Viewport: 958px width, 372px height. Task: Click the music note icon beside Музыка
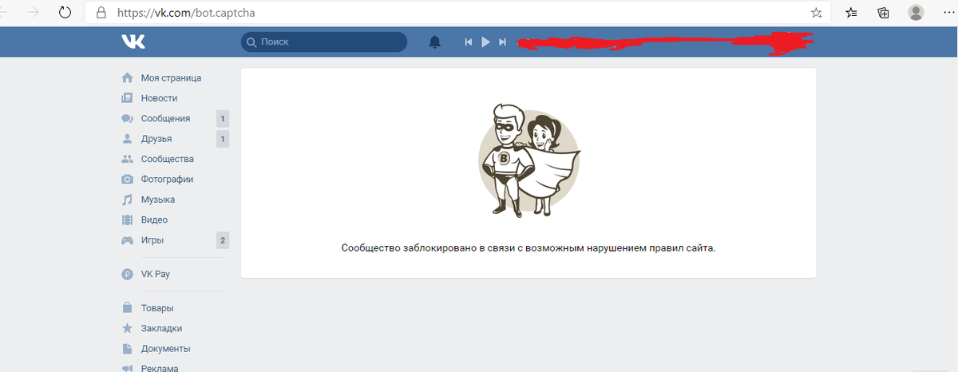tap(127, 200)
